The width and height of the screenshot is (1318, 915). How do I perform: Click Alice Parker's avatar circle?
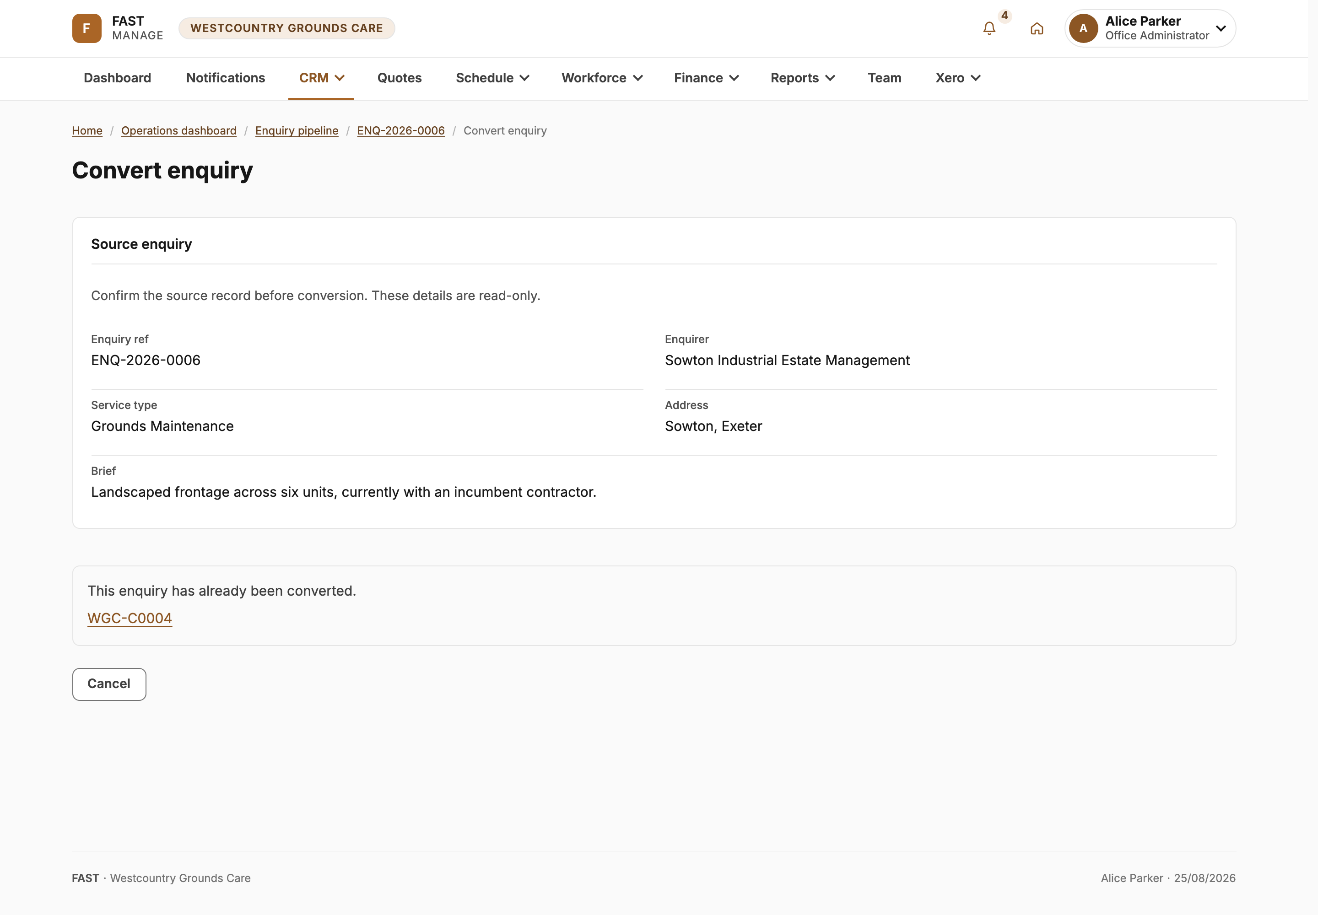tap(1083, 28)
